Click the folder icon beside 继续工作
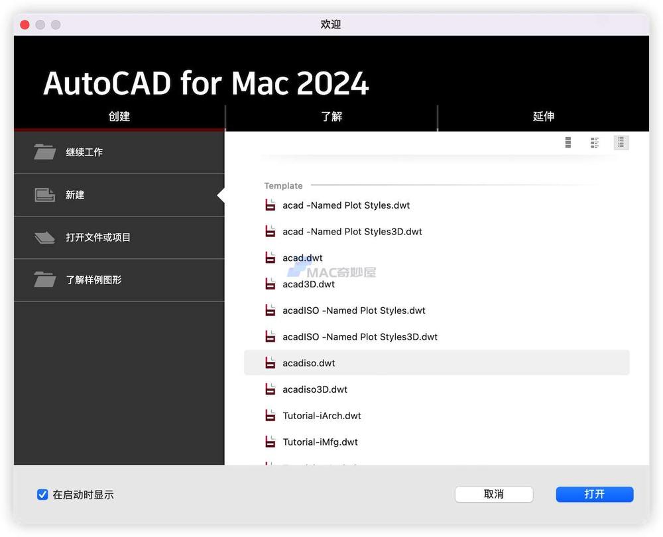This screenshot has height=537, width=663. click(x=45, y=152)
